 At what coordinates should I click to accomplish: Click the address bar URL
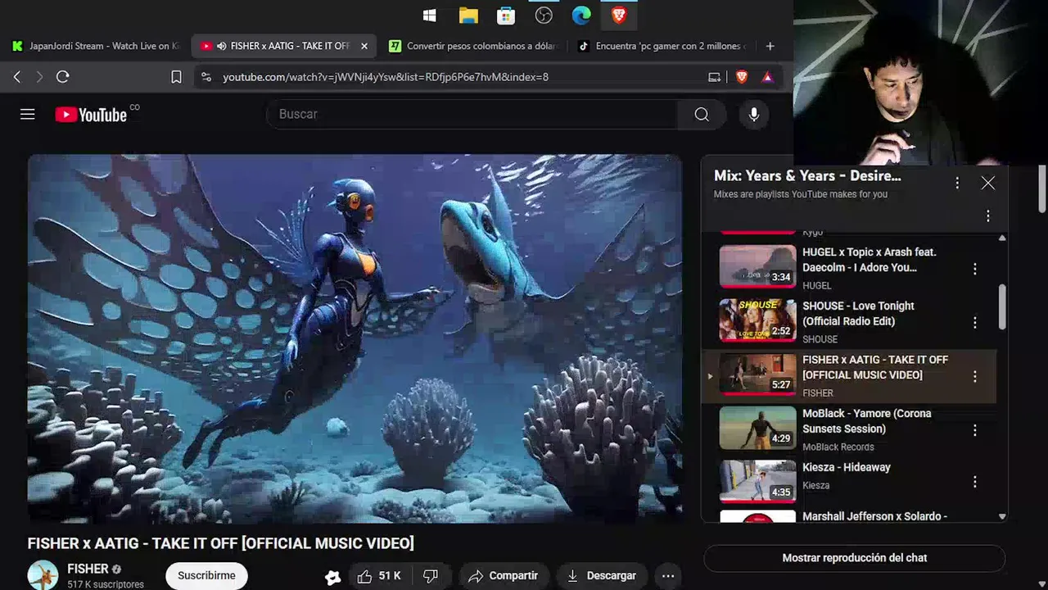(385, 77)
